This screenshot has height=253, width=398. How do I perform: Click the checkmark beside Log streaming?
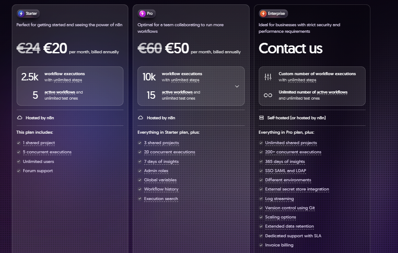(x=261, y=199)
